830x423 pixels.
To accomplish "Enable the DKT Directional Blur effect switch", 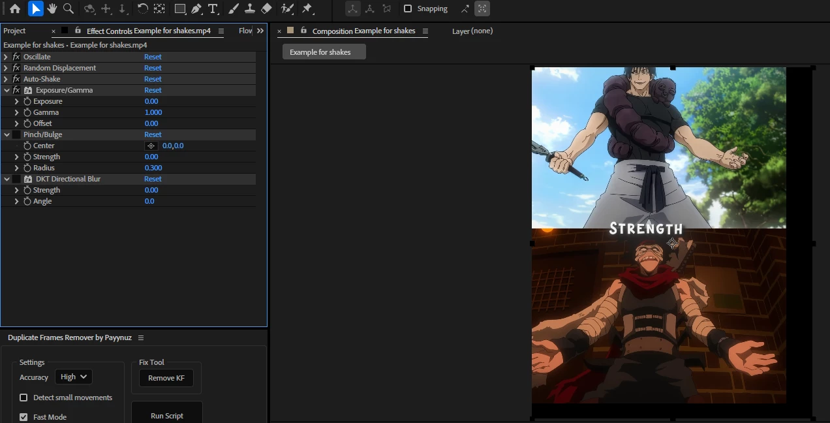I will tap(16, 179).
